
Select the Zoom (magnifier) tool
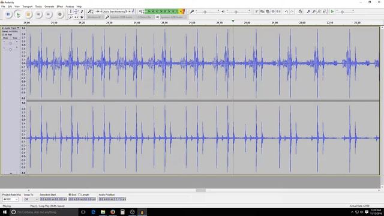click(71, 17)
